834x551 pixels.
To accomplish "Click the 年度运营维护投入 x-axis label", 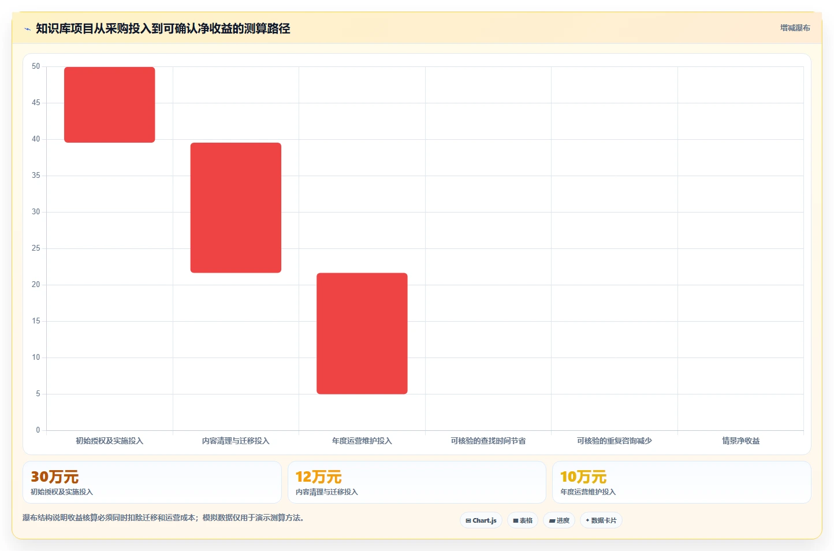I will point(362,441).
